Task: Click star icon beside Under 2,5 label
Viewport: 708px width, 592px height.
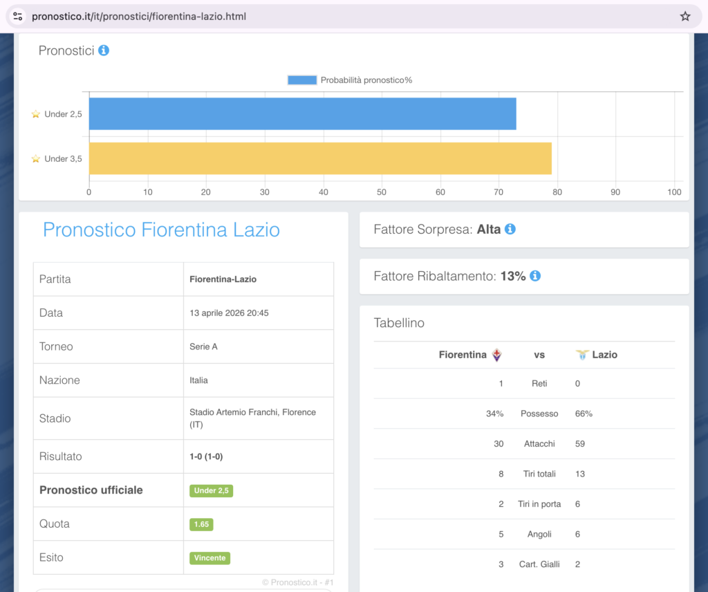Action: pyautogui.click(x=36, y=114)
